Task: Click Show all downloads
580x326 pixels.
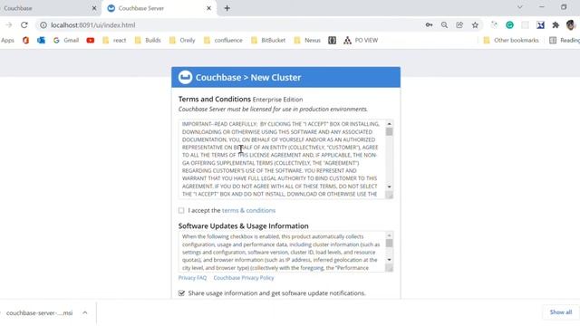Action: click(x=561, y=312)
